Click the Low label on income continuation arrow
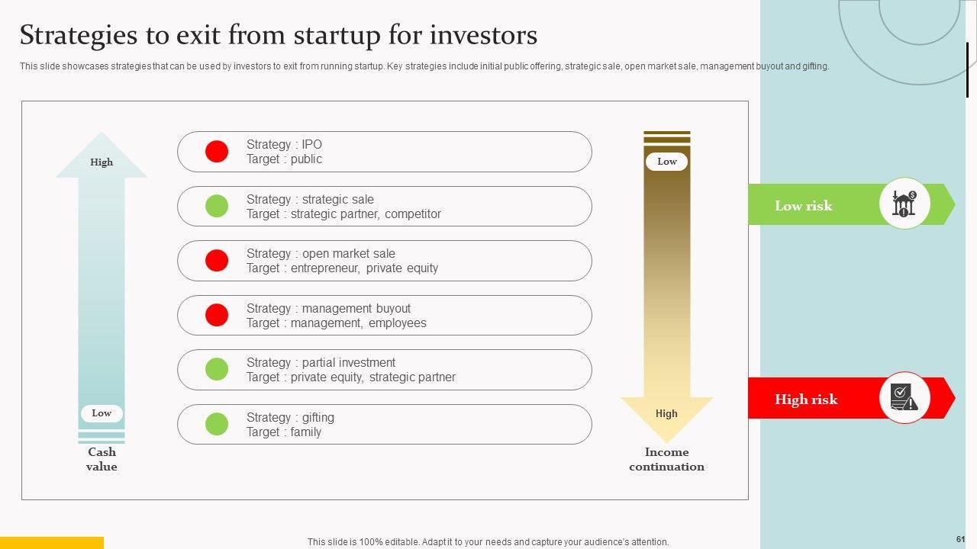Viewport: 977px width, 549px height. (x=666, y=162)
